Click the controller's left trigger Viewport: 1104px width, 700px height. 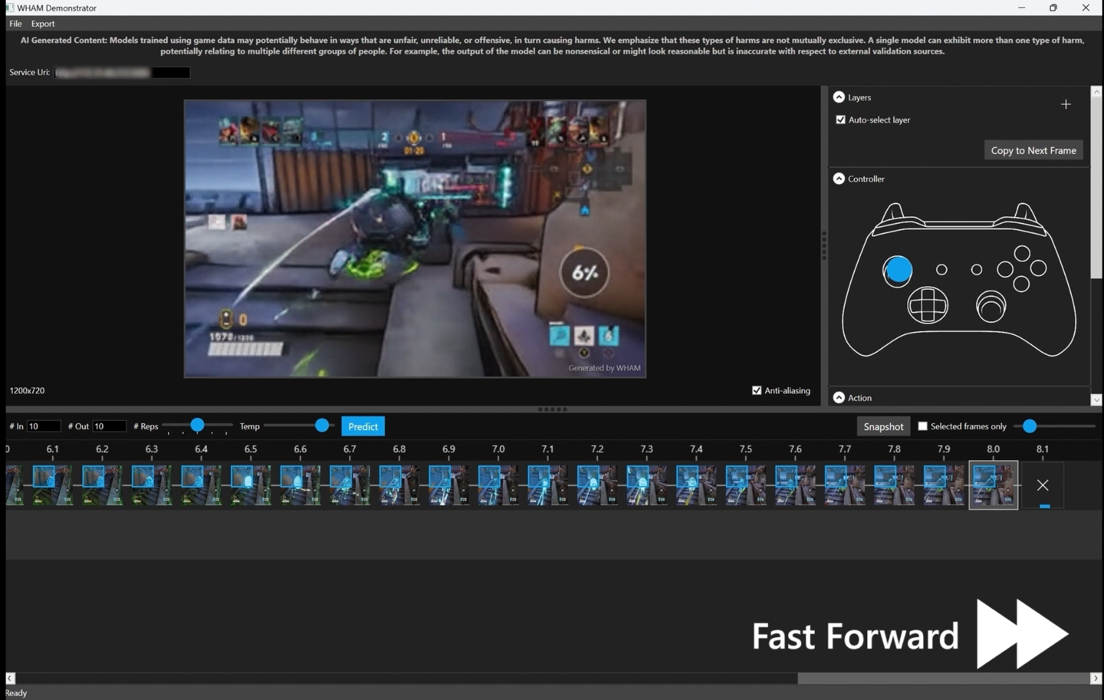pyautogui.click(x=893, y=214)
